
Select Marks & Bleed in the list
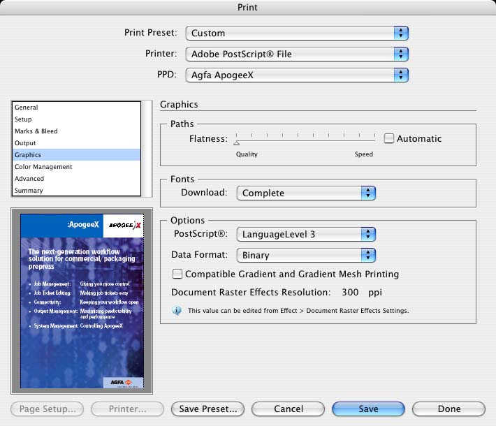point(76,131)
